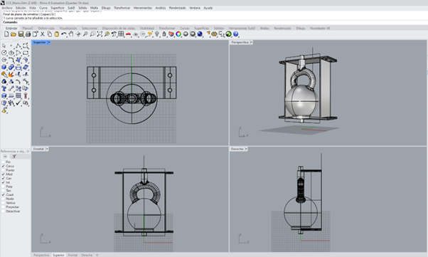Click the four-viewport layout icon
This screenshot has width=428, height=257.
click(x=121, y=34)
